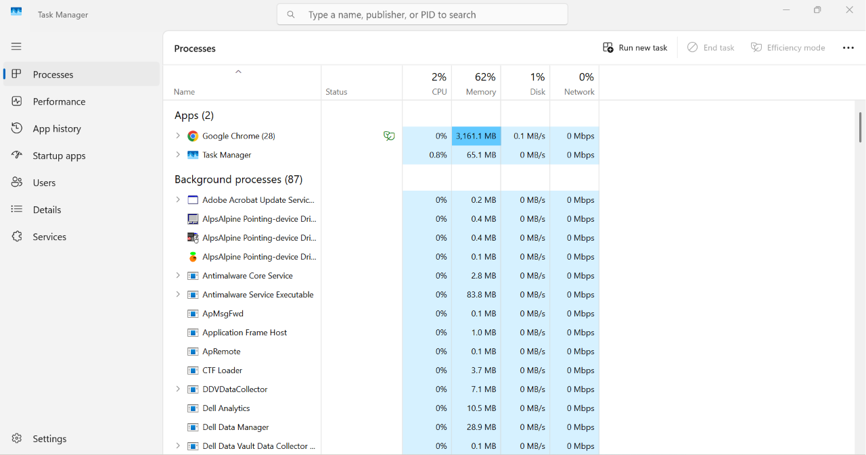Image resolution: width=866 pixels, height=455 pixels.
Task: Click the Task Manager title bar logo
Action: 16,12
